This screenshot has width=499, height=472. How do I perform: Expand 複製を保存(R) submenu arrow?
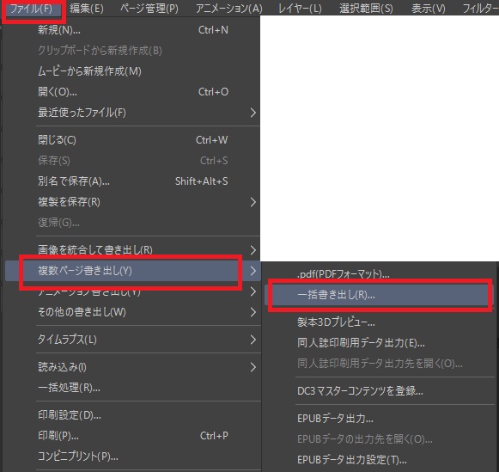253,202
